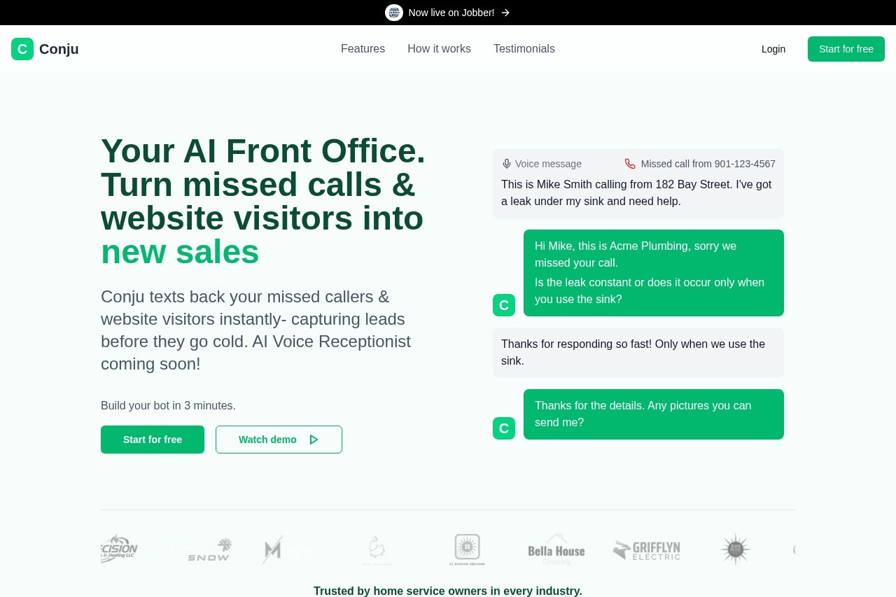
Task: Click the Griffin Electric logo
Action: (646, 550)
